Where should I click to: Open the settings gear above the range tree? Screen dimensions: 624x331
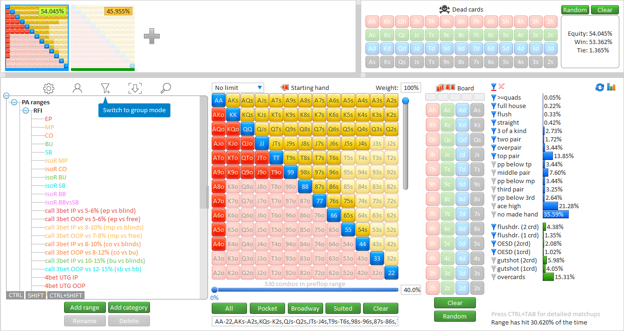coord(49,88)
